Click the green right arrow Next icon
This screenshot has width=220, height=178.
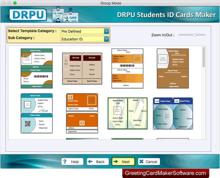point(116,161)
